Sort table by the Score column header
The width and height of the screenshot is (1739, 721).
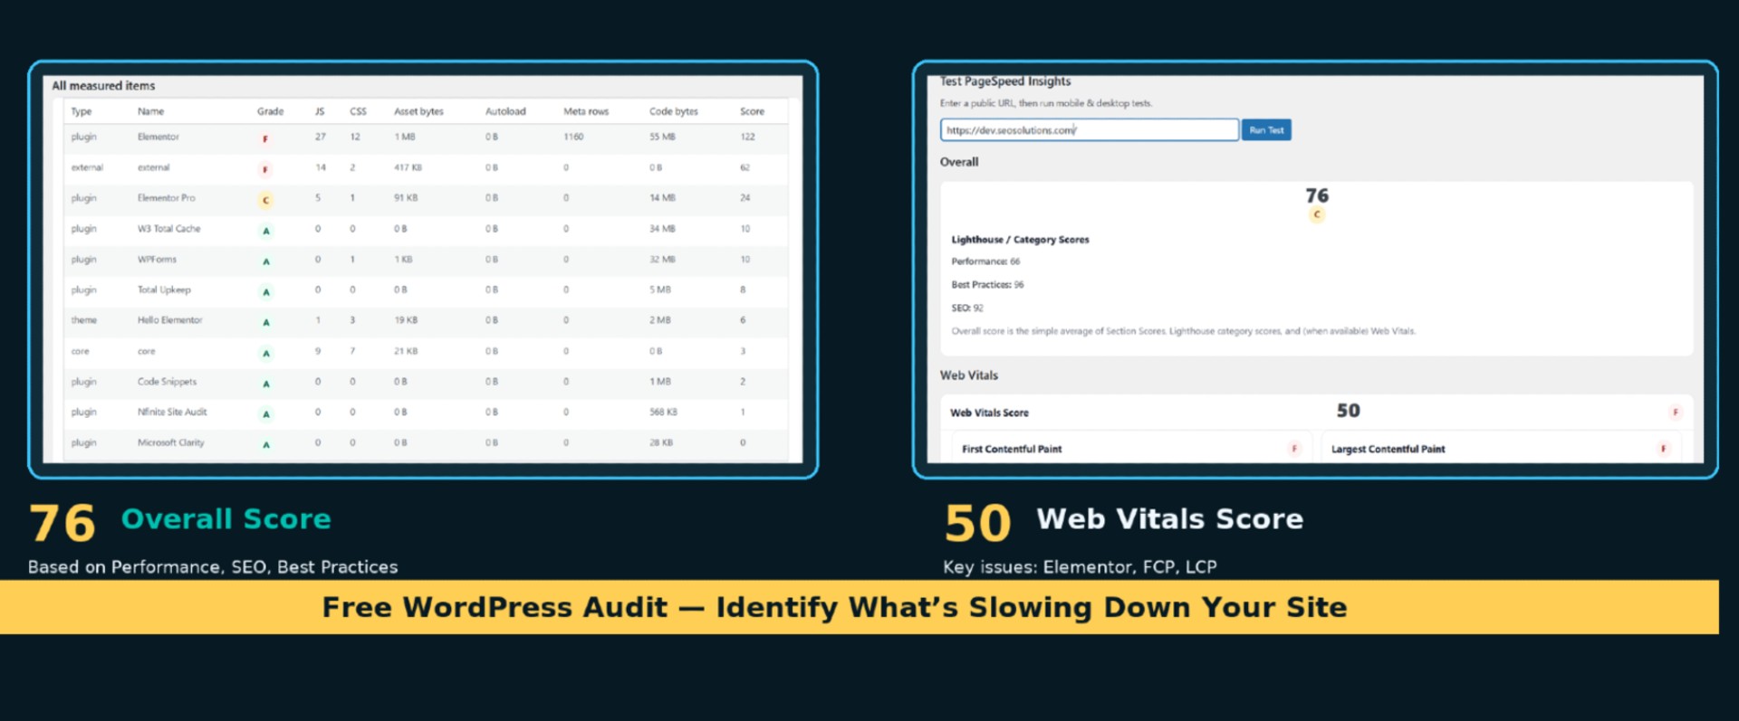[x=752, y=111]
